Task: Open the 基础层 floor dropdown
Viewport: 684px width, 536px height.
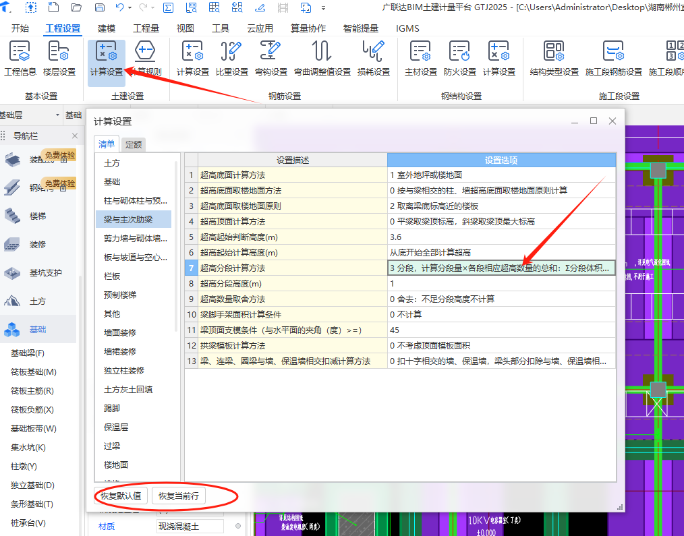Action: tap(57, 115)
